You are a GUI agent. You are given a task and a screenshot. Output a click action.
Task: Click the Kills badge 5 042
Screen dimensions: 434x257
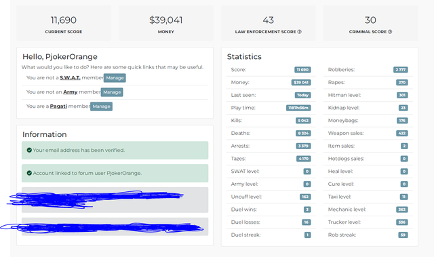point(303,121)
